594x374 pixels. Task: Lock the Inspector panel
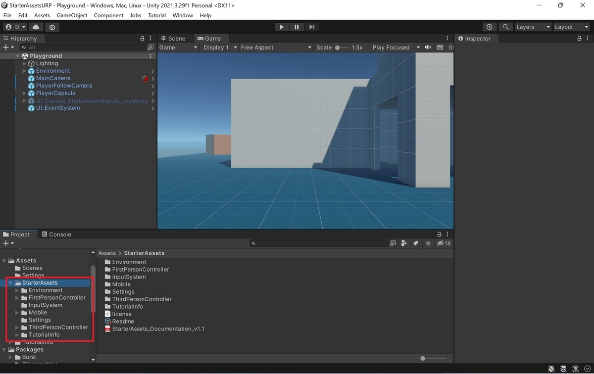point(580,39)
